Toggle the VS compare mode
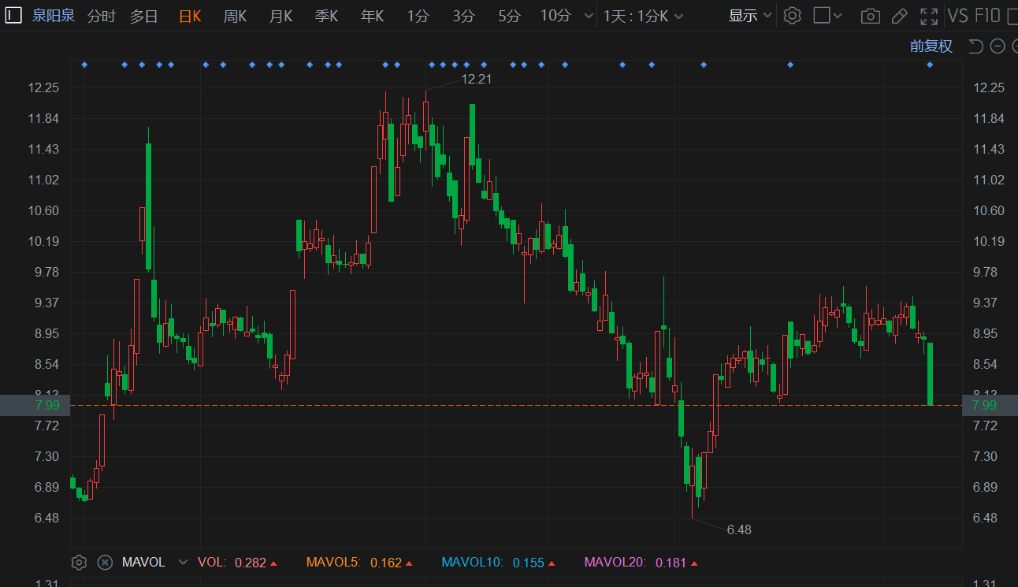1018x587 pixels. (957, 16)
